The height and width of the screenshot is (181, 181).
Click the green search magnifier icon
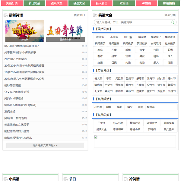click(172, 22)
